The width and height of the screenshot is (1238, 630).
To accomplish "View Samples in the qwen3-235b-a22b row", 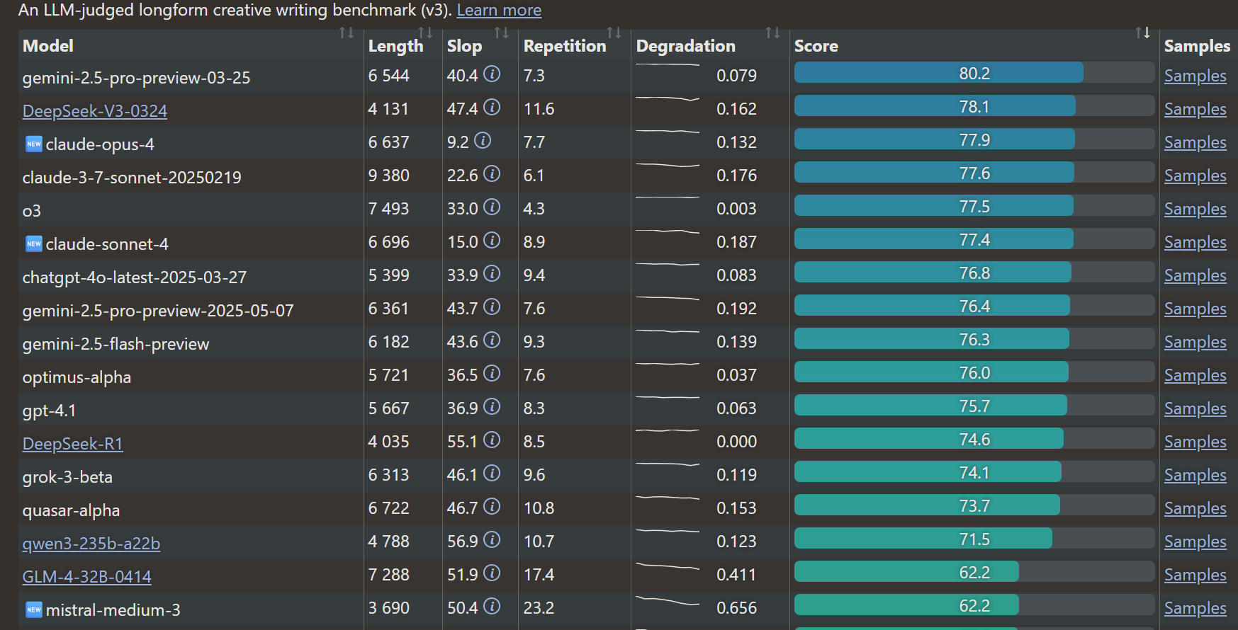I will click(1195, 542).
